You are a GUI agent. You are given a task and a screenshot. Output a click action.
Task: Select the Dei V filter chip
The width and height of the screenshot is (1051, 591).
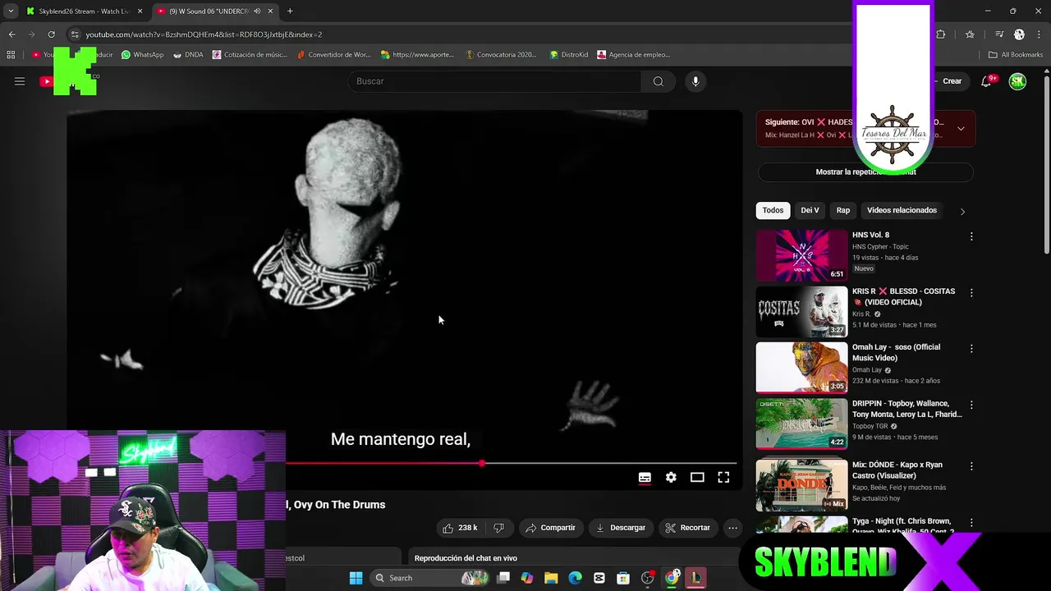pos(810,210)
